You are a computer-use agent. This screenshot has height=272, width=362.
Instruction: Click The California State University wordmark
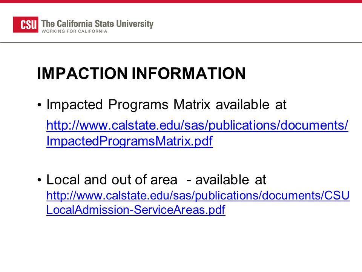coord(97,23)
